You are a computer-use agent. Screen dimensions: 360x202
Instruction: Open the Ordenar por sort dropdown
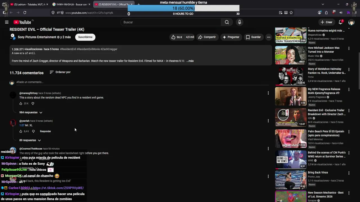point(60,72)
